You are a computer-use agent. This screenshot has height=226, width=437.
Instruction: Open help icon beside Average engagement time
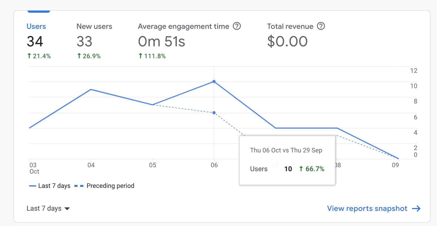(x=237, y=26)
